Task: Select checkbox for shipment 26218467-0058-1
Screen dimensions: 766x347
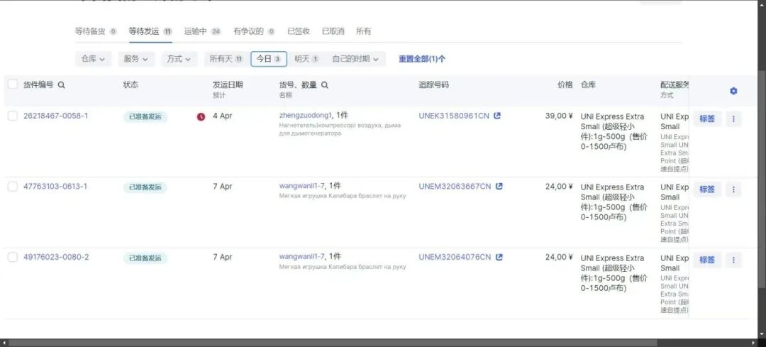Action: tap(12, 116)
